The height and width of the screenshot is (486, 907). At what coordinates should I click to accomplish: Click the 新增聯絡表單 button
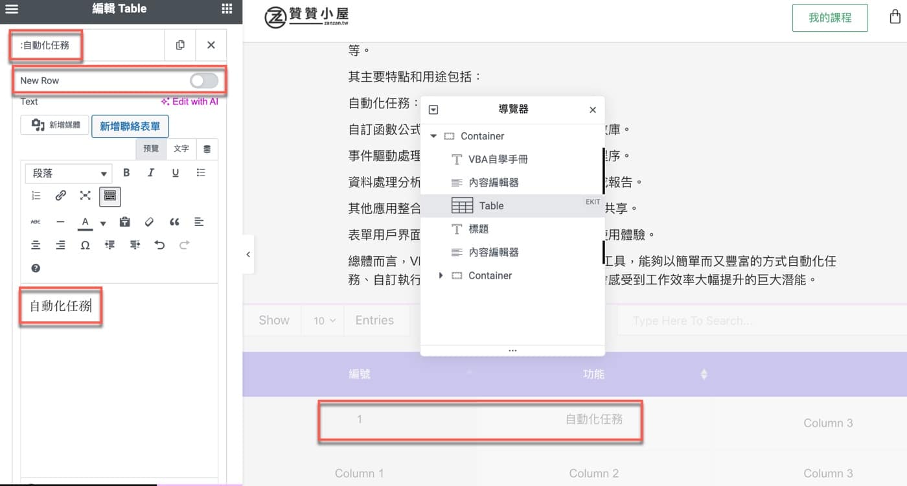130,126
